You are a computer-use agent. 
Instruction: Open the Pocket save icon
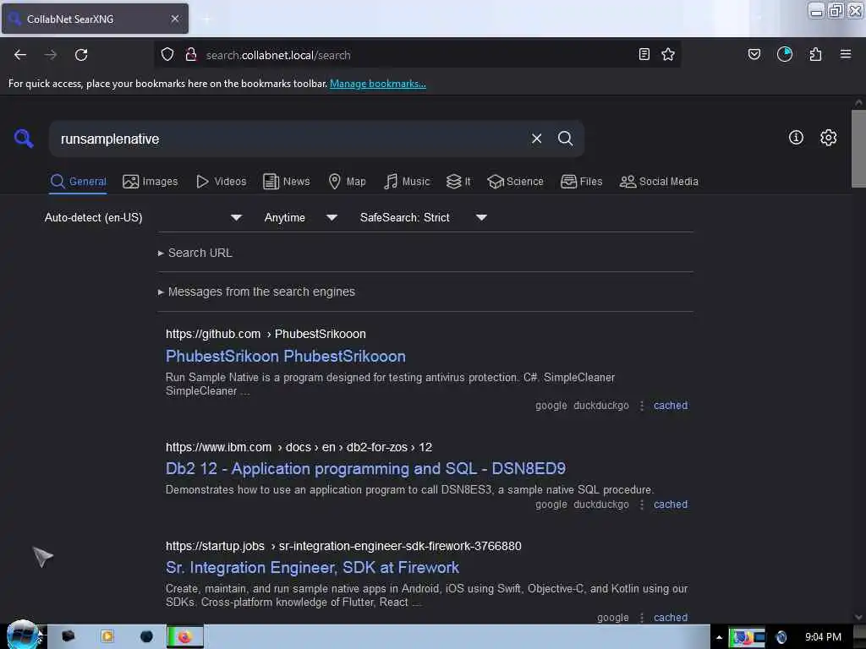[x=754, y=54]
